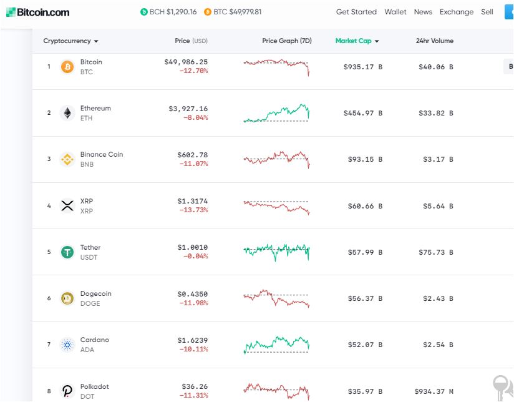This screenshot has height=402, width=514.
Task: Click Tether price $1.0010
Action: point(192,247)
